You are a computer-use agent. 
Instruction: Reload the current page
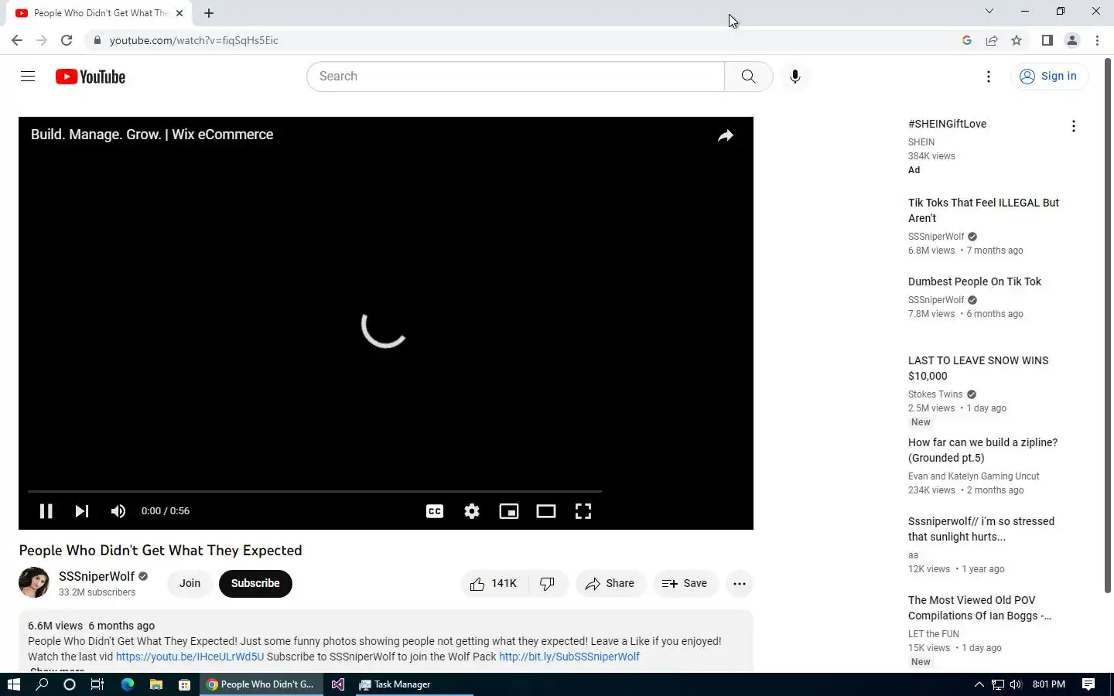point(67,40)
